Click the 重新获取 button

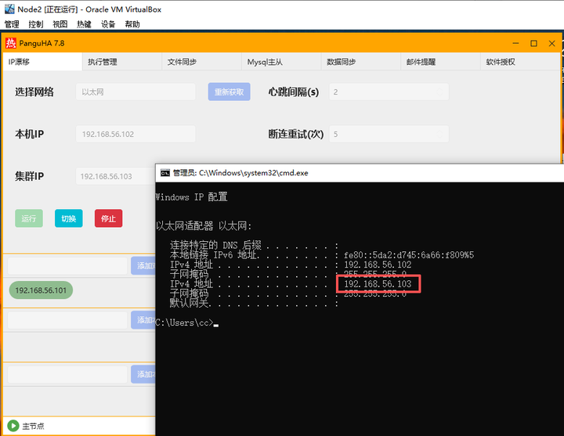[x=229, y=92]
